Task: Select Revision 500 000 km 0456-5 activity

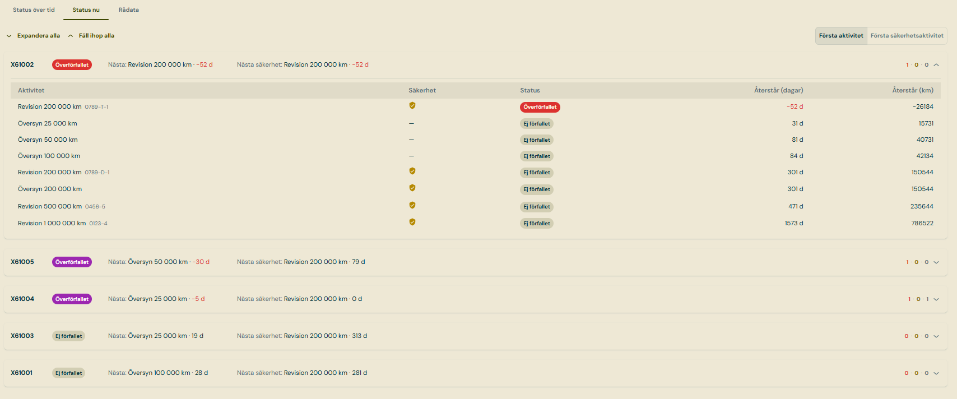Action: [475, 206]
